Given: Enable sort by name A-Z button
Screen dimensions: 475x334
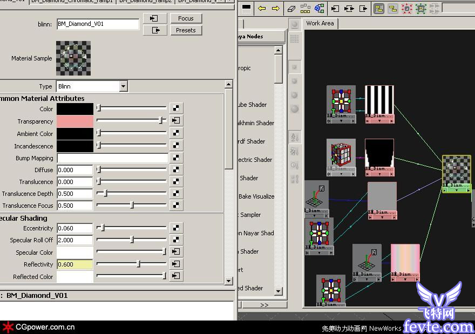Looking at the screenshot, I should 295,137.
